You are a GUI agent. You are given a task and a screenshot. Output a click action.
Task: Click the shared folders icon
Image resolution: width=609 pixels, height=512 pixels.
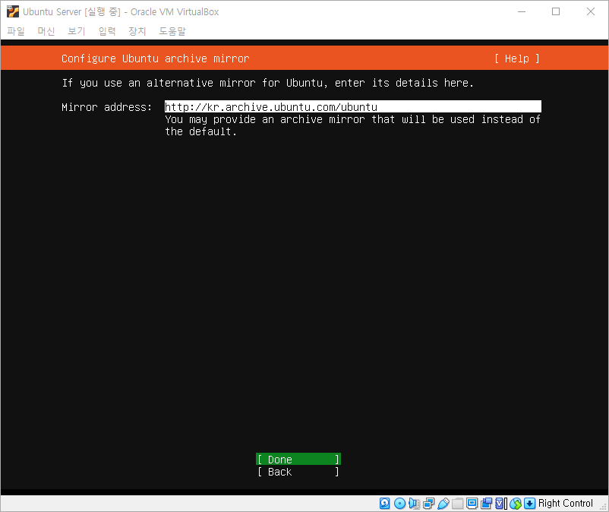[x=458, y=503]
